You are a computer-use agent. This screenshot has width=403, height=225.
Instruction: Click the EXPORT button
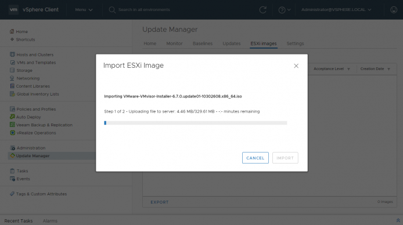[x=159, y=202]
